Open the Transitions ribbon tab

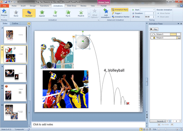pos(44,6)
